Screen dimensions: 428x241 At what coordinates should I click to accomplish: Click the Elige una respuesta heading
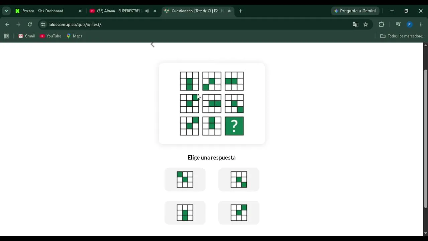pos(212,158)
